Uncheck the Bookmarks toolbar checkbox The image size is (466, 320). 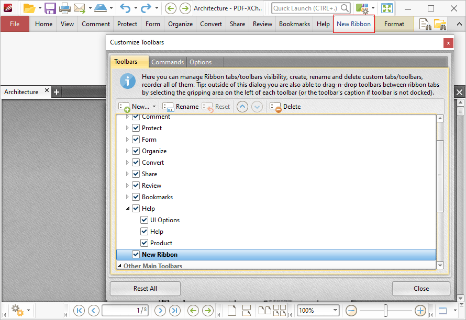coord(136,197)
